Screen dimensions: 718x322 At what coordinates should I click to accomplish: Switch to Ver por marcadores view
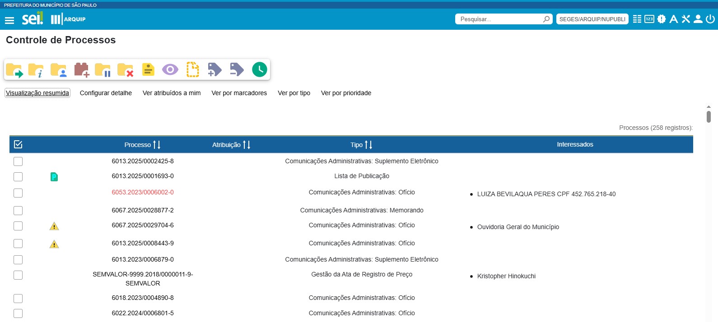239,93
